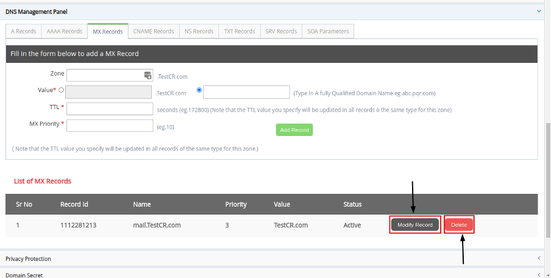Image resolution: width=551 pixels, height=278 pixels.
Task: Click the Status column header
Action: [x=352, y=205]
